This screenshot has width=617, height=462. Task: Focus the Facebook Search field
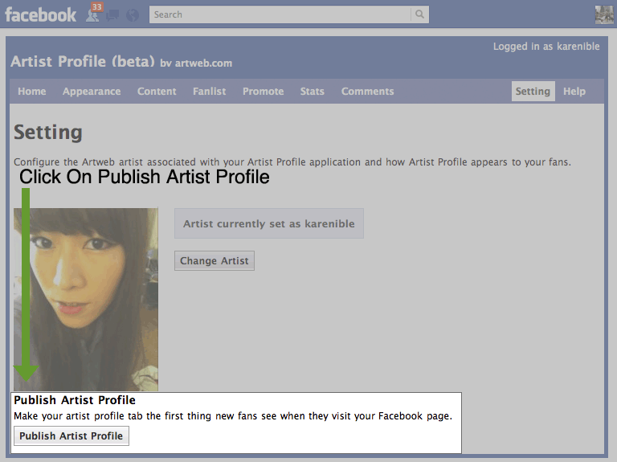280,14
